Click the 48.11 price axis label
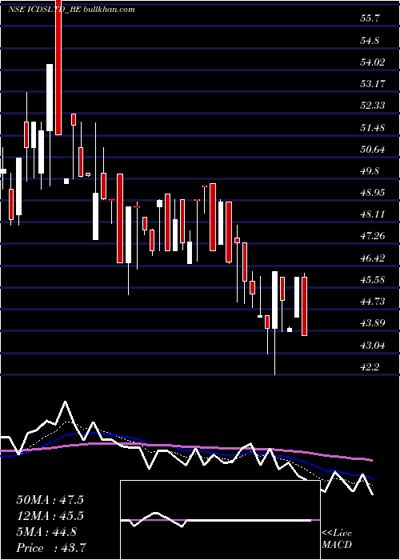This screenshot has width=400, height=560. [x=373, y=214]
